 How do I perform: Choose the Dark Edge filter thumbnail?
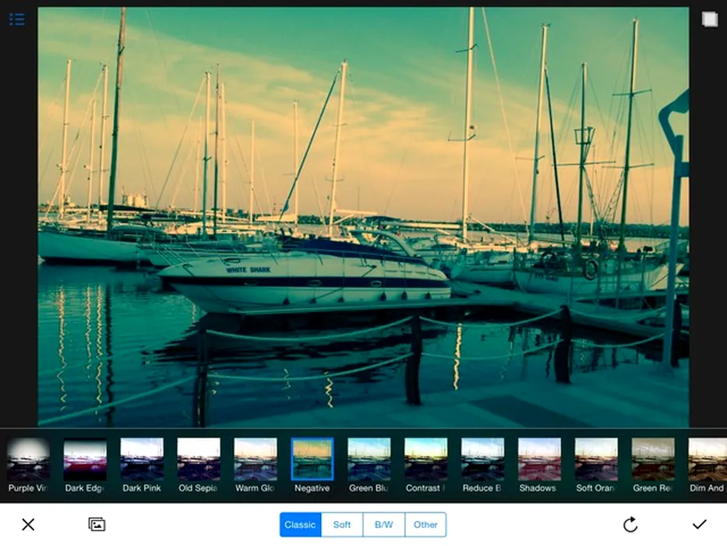click(x=85, y=459)
